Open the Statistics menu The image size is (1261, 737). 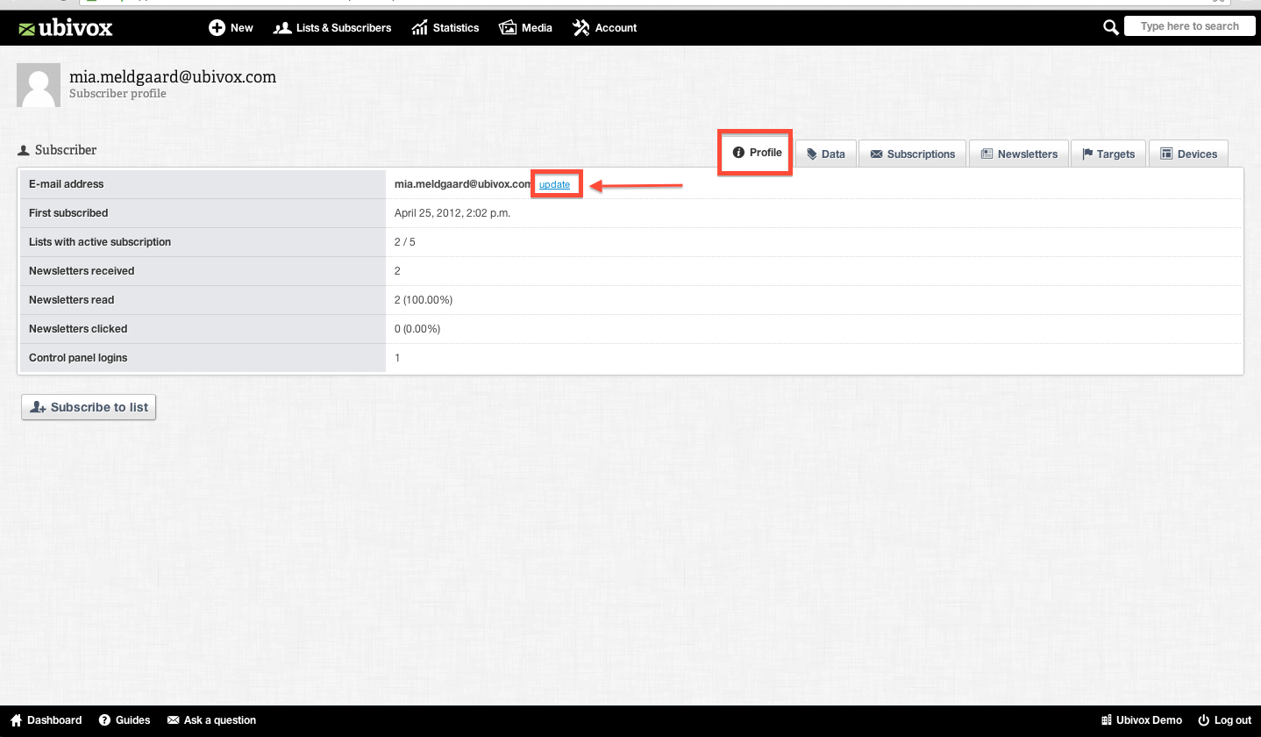[x=445, y=28]
